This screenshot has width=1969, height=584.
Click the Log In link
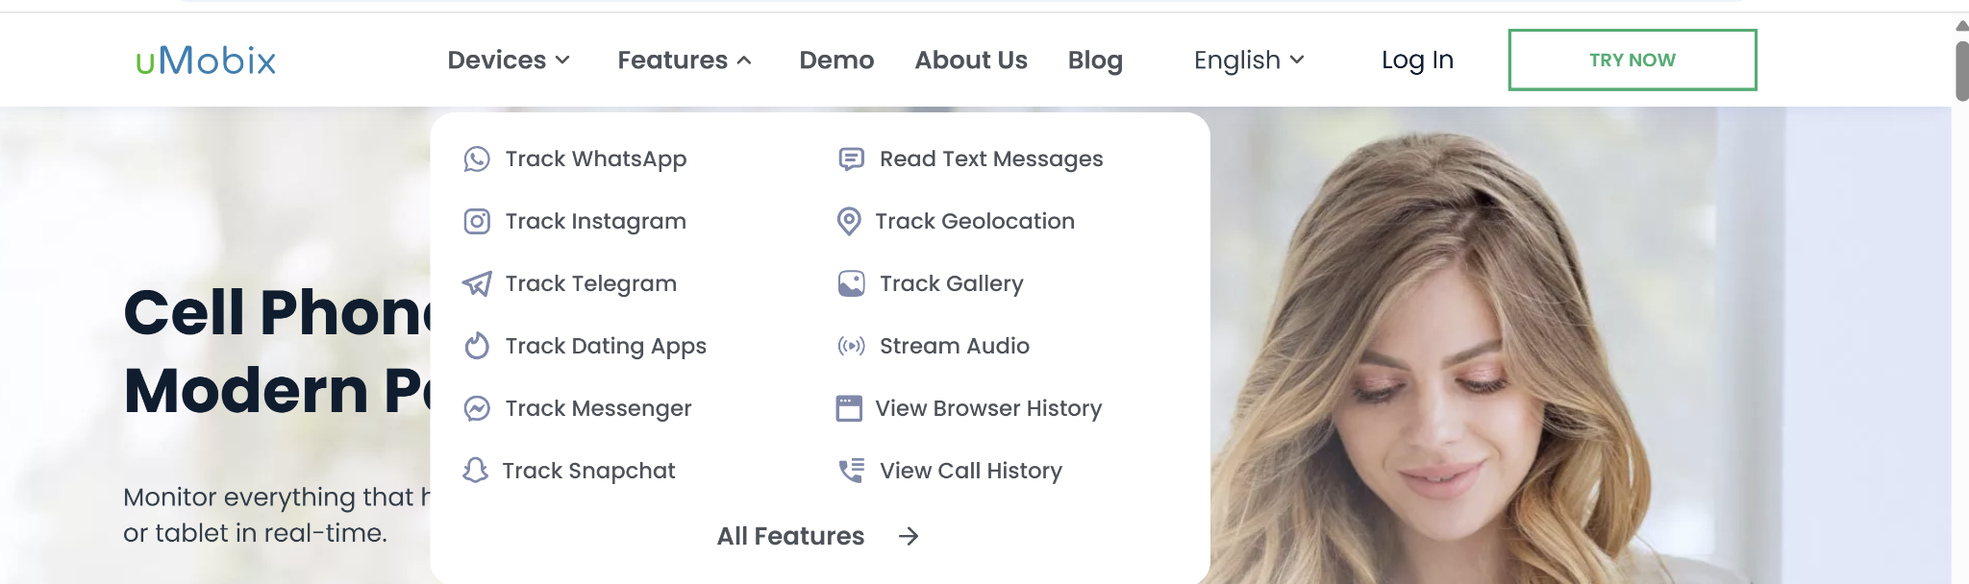pyautogui.click(x=1417, y=61)
